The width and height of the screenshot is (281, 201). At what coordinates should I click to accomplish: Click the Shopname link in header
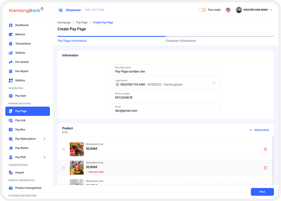point(73,10)
